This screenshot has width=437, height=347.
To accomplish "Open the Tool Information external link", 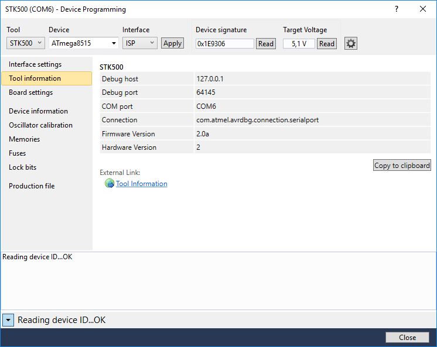I will click(x=142, y=184).
